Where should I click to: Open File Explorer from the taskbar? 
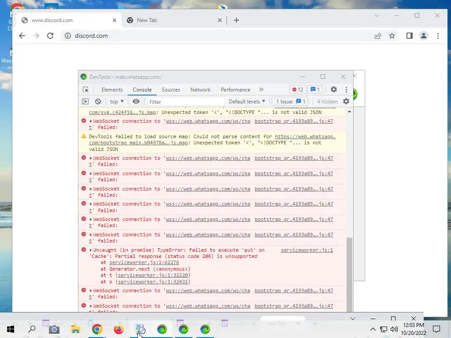pyautogui.click(x=75, y=329)
